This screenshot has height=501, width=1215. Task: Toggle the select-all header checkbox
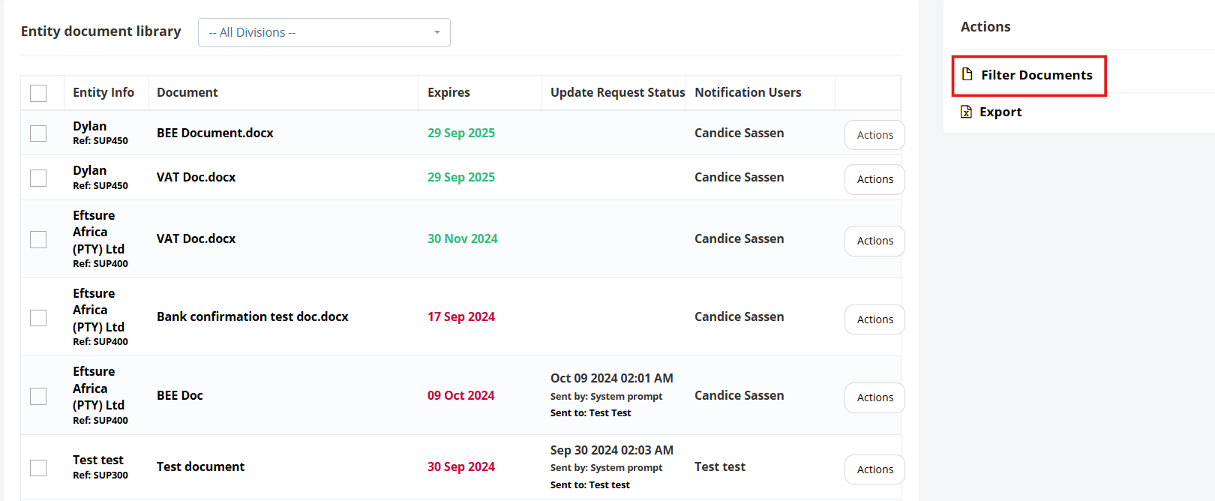(x=38, y=93)
